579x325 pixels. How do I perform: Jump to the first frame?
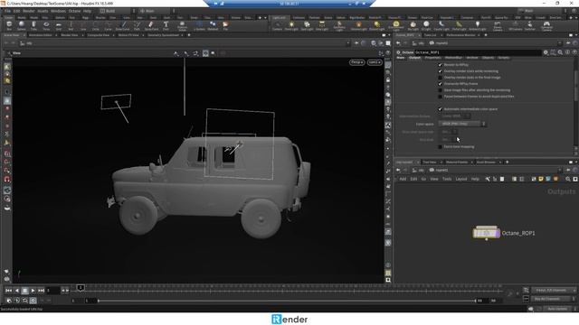click(8, 291)
